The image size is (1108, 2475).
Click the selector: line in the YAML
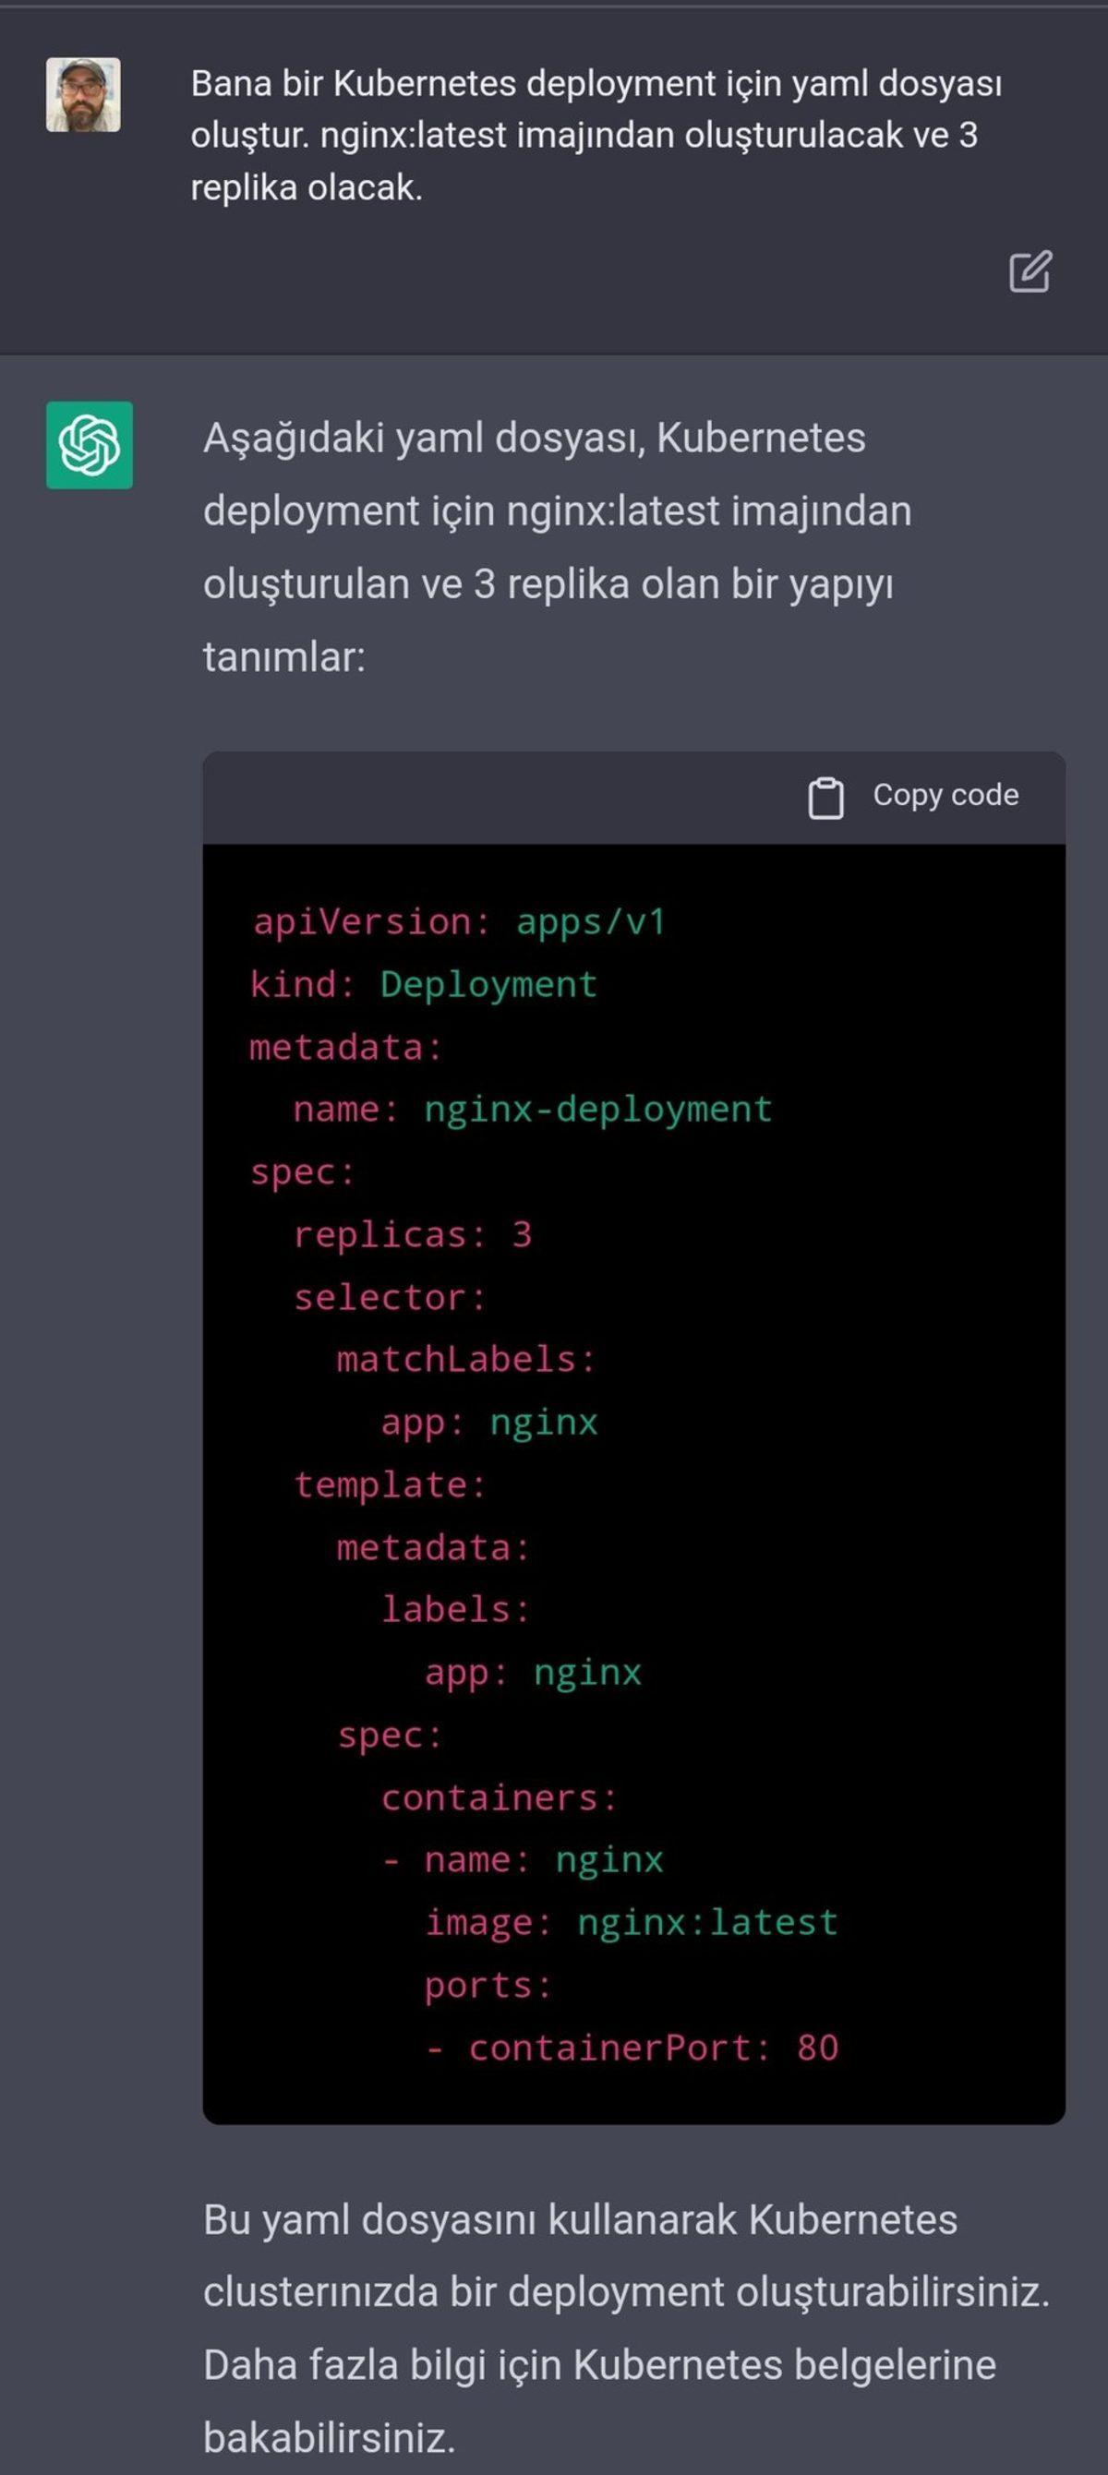point(391,1297)
